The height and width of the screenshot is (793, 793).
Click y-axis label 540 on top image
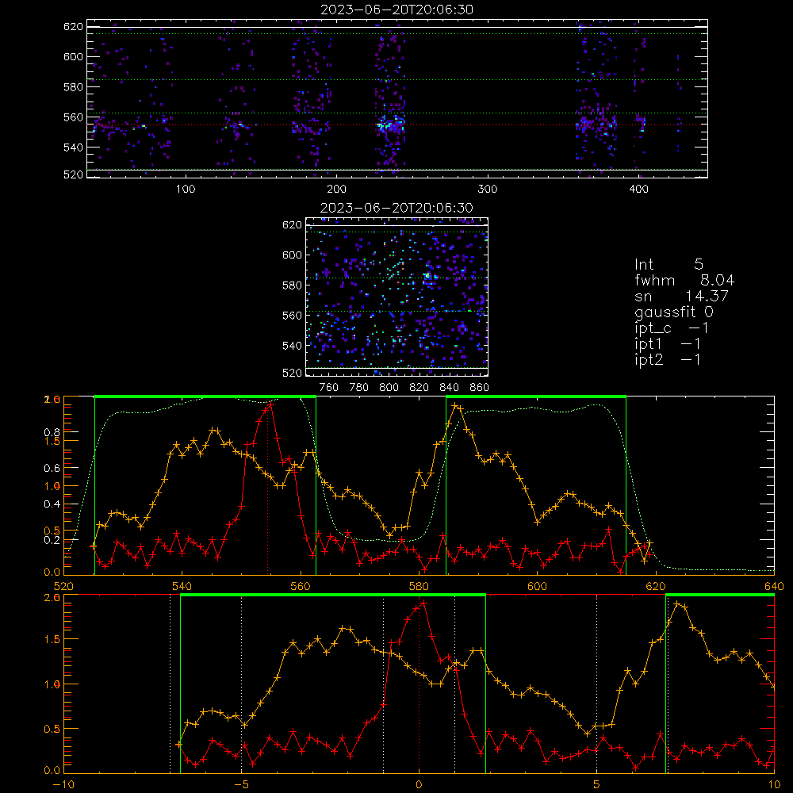pyautogui.click(x=73, y=147)
